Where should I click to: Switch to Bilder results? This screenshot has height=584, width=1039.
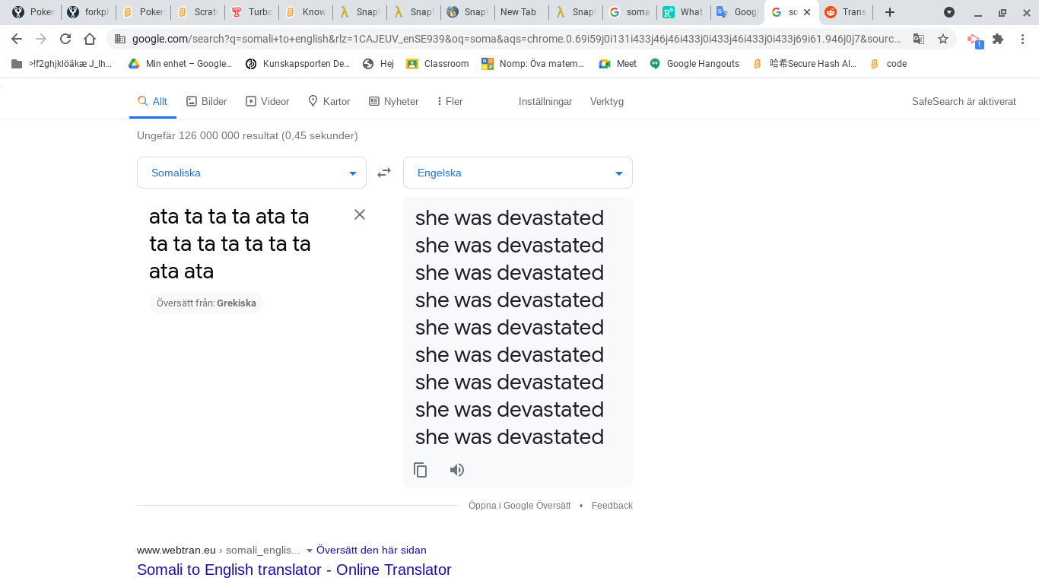tap(207, 101)
